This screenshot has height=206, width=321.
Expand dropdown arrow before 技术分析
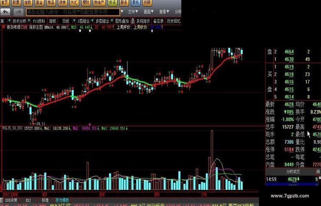coord(9,21)
